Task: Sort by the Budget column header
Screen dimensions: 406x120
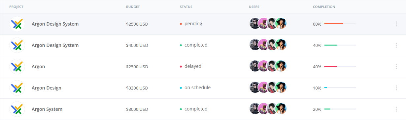Action: pos(133,7)
